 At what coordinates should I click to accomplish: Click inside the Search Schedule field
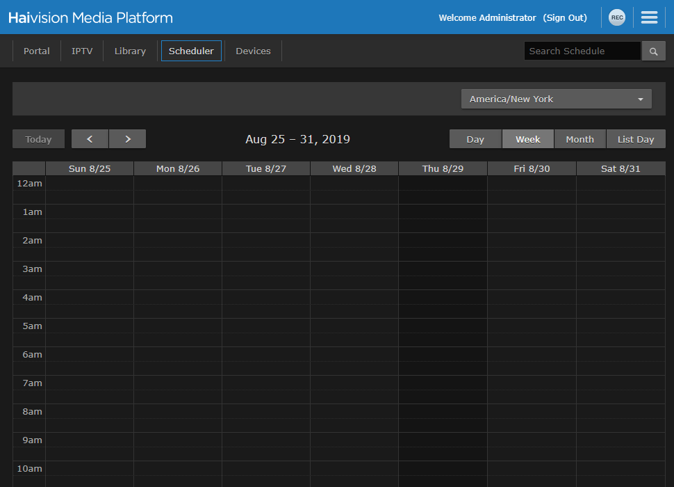tap(582, 51)
